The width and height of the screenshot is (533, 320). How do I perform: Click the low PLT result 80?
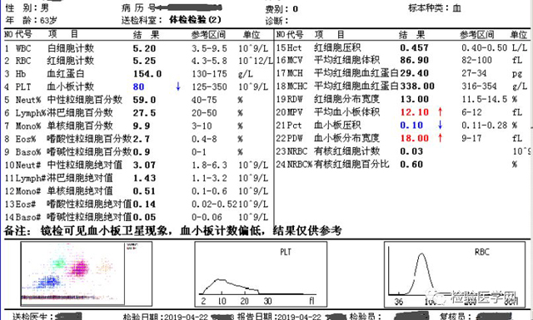(138, 87)
